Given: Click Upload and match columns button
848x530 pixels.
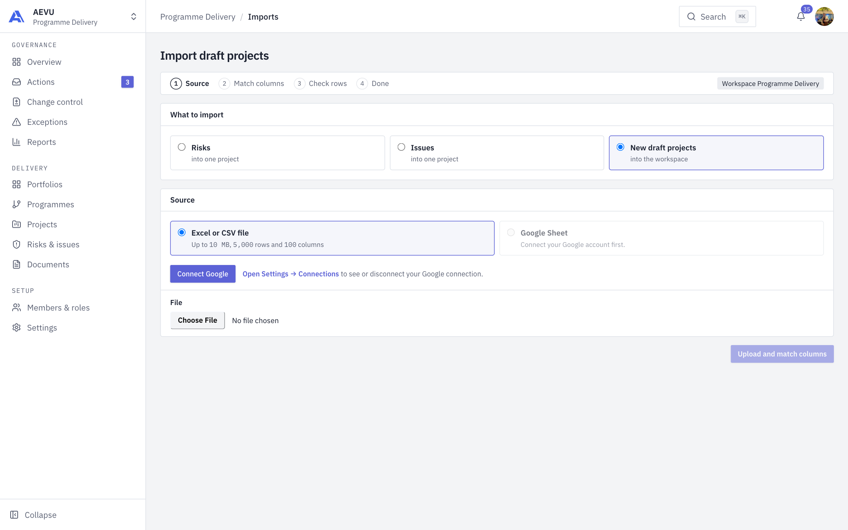Looking at the screenshot, I should (782, 354).
